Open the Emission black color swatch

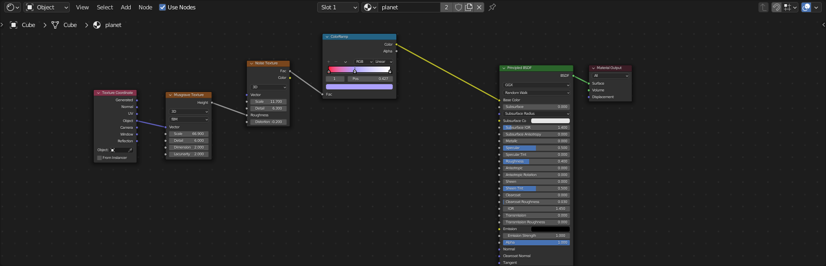(x=550, y=229)
